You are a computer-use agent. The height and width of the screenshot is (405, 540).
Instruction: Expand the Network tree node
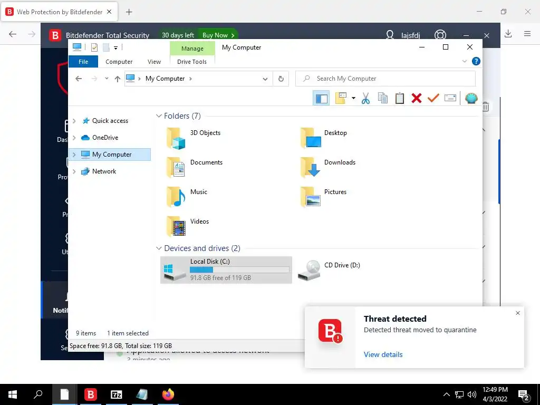pos(74,171)
